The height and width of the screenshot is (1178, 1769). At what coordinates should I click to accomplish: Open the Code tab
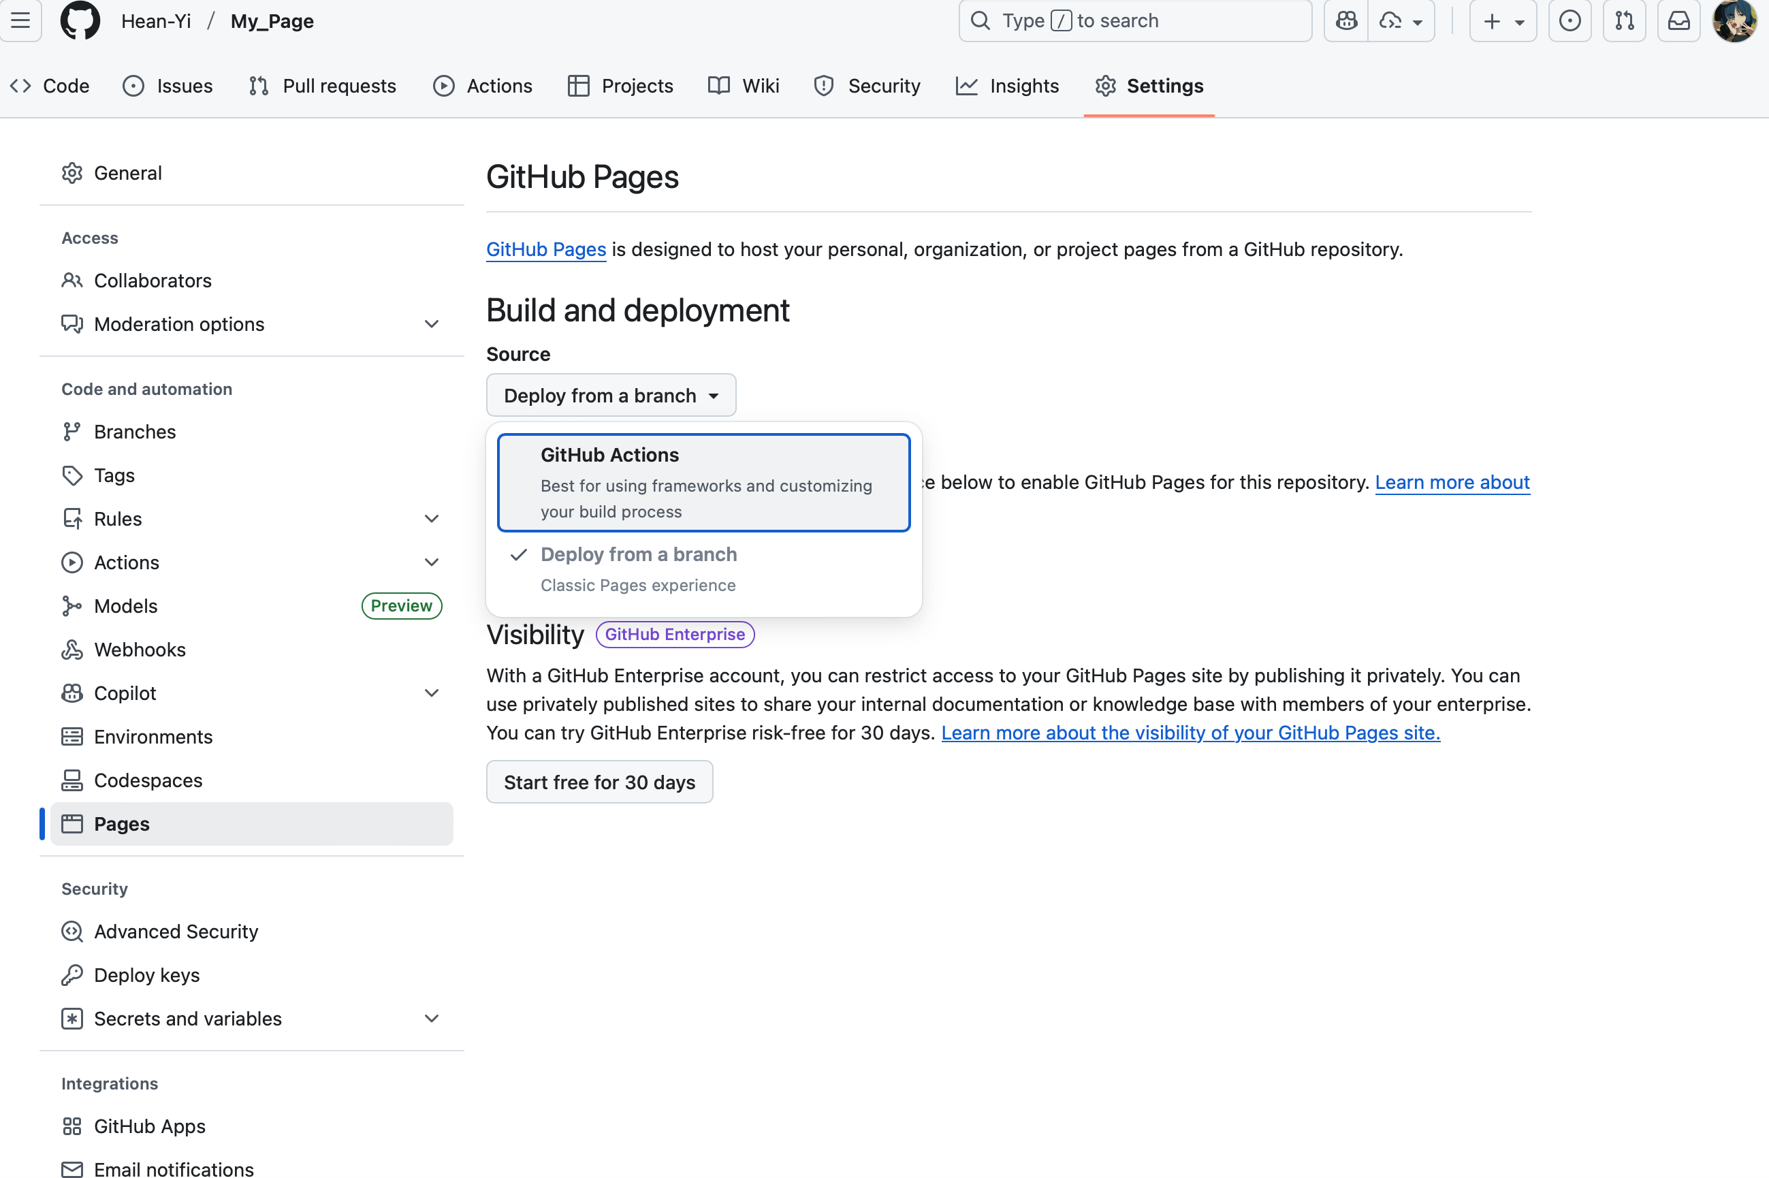click(x=50, y=86)
